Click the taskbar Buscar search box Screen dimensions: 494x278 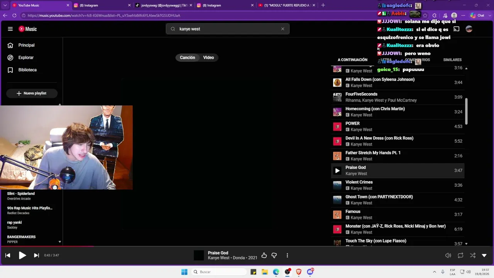(219, 272)
